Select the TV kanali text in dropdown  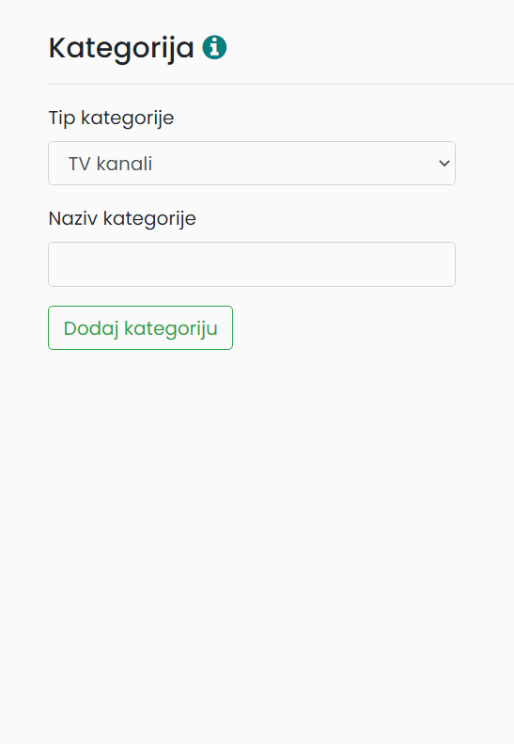(111, 164)
